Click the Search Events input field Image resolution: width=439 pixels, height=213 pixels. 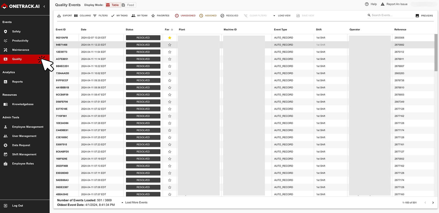[x=390, y=15]
